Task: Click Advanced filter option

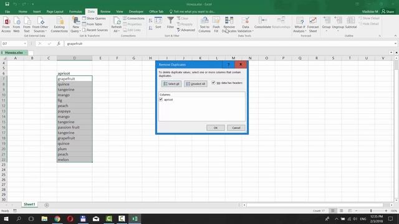Action: click(x=186, y=30)
